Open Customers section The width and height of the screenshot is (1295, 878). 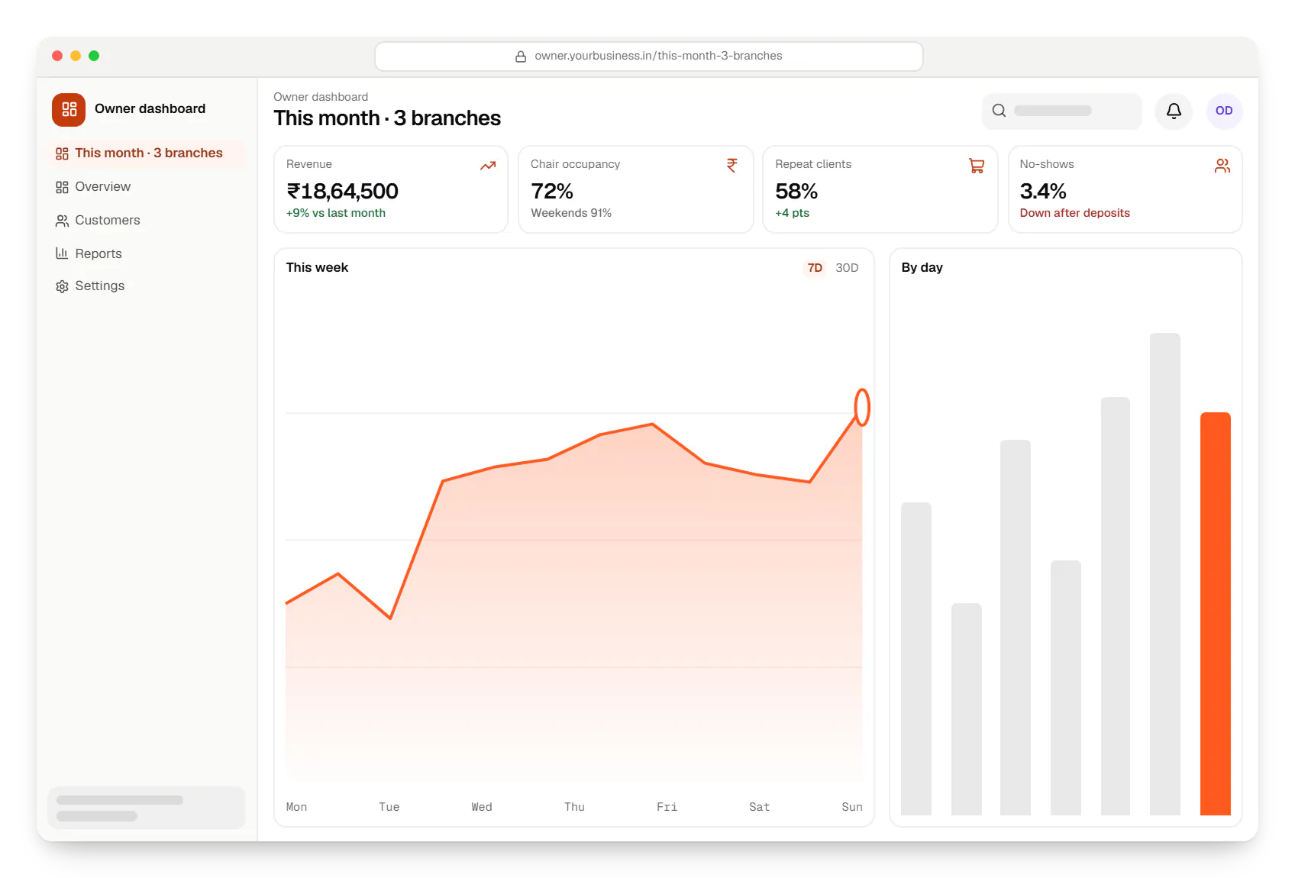click(x=147, y=221)
